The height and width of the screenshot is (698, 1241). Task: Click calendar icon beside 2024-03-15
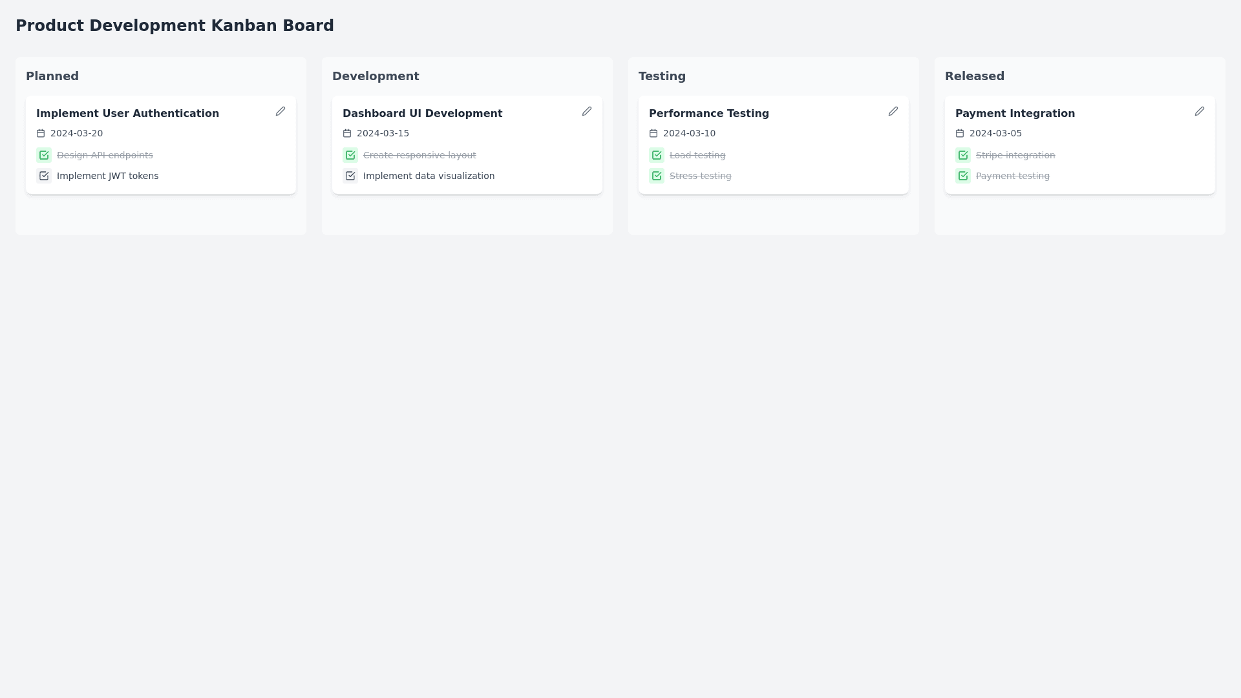347,133
